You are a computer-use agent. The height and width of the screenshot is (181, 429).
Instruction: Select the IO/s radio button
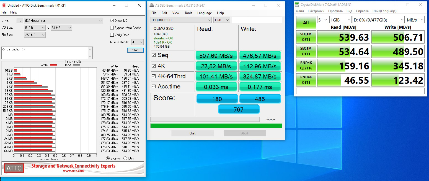coord(125,158)
